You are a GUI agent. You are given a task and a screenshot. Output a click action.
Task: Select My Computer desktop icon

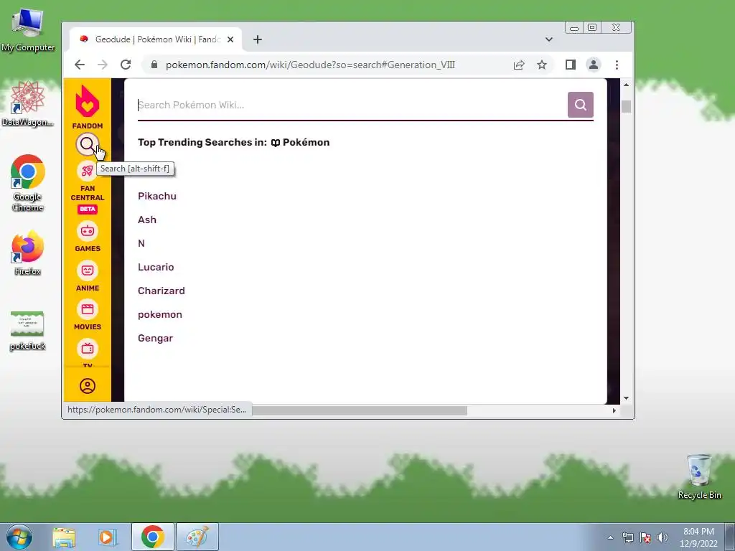pos(28,30)
